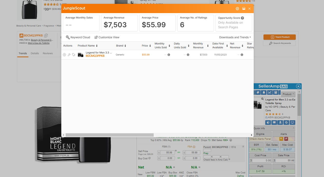This screenshot has height=177, width=324.
Task: Click the PL alert badge
Action: pos(281,139)
